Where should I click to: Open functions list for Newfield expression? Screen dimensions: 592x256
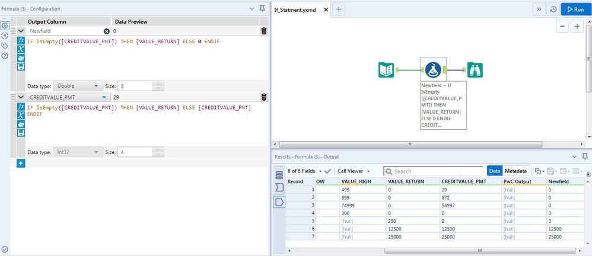pos(21,40)
